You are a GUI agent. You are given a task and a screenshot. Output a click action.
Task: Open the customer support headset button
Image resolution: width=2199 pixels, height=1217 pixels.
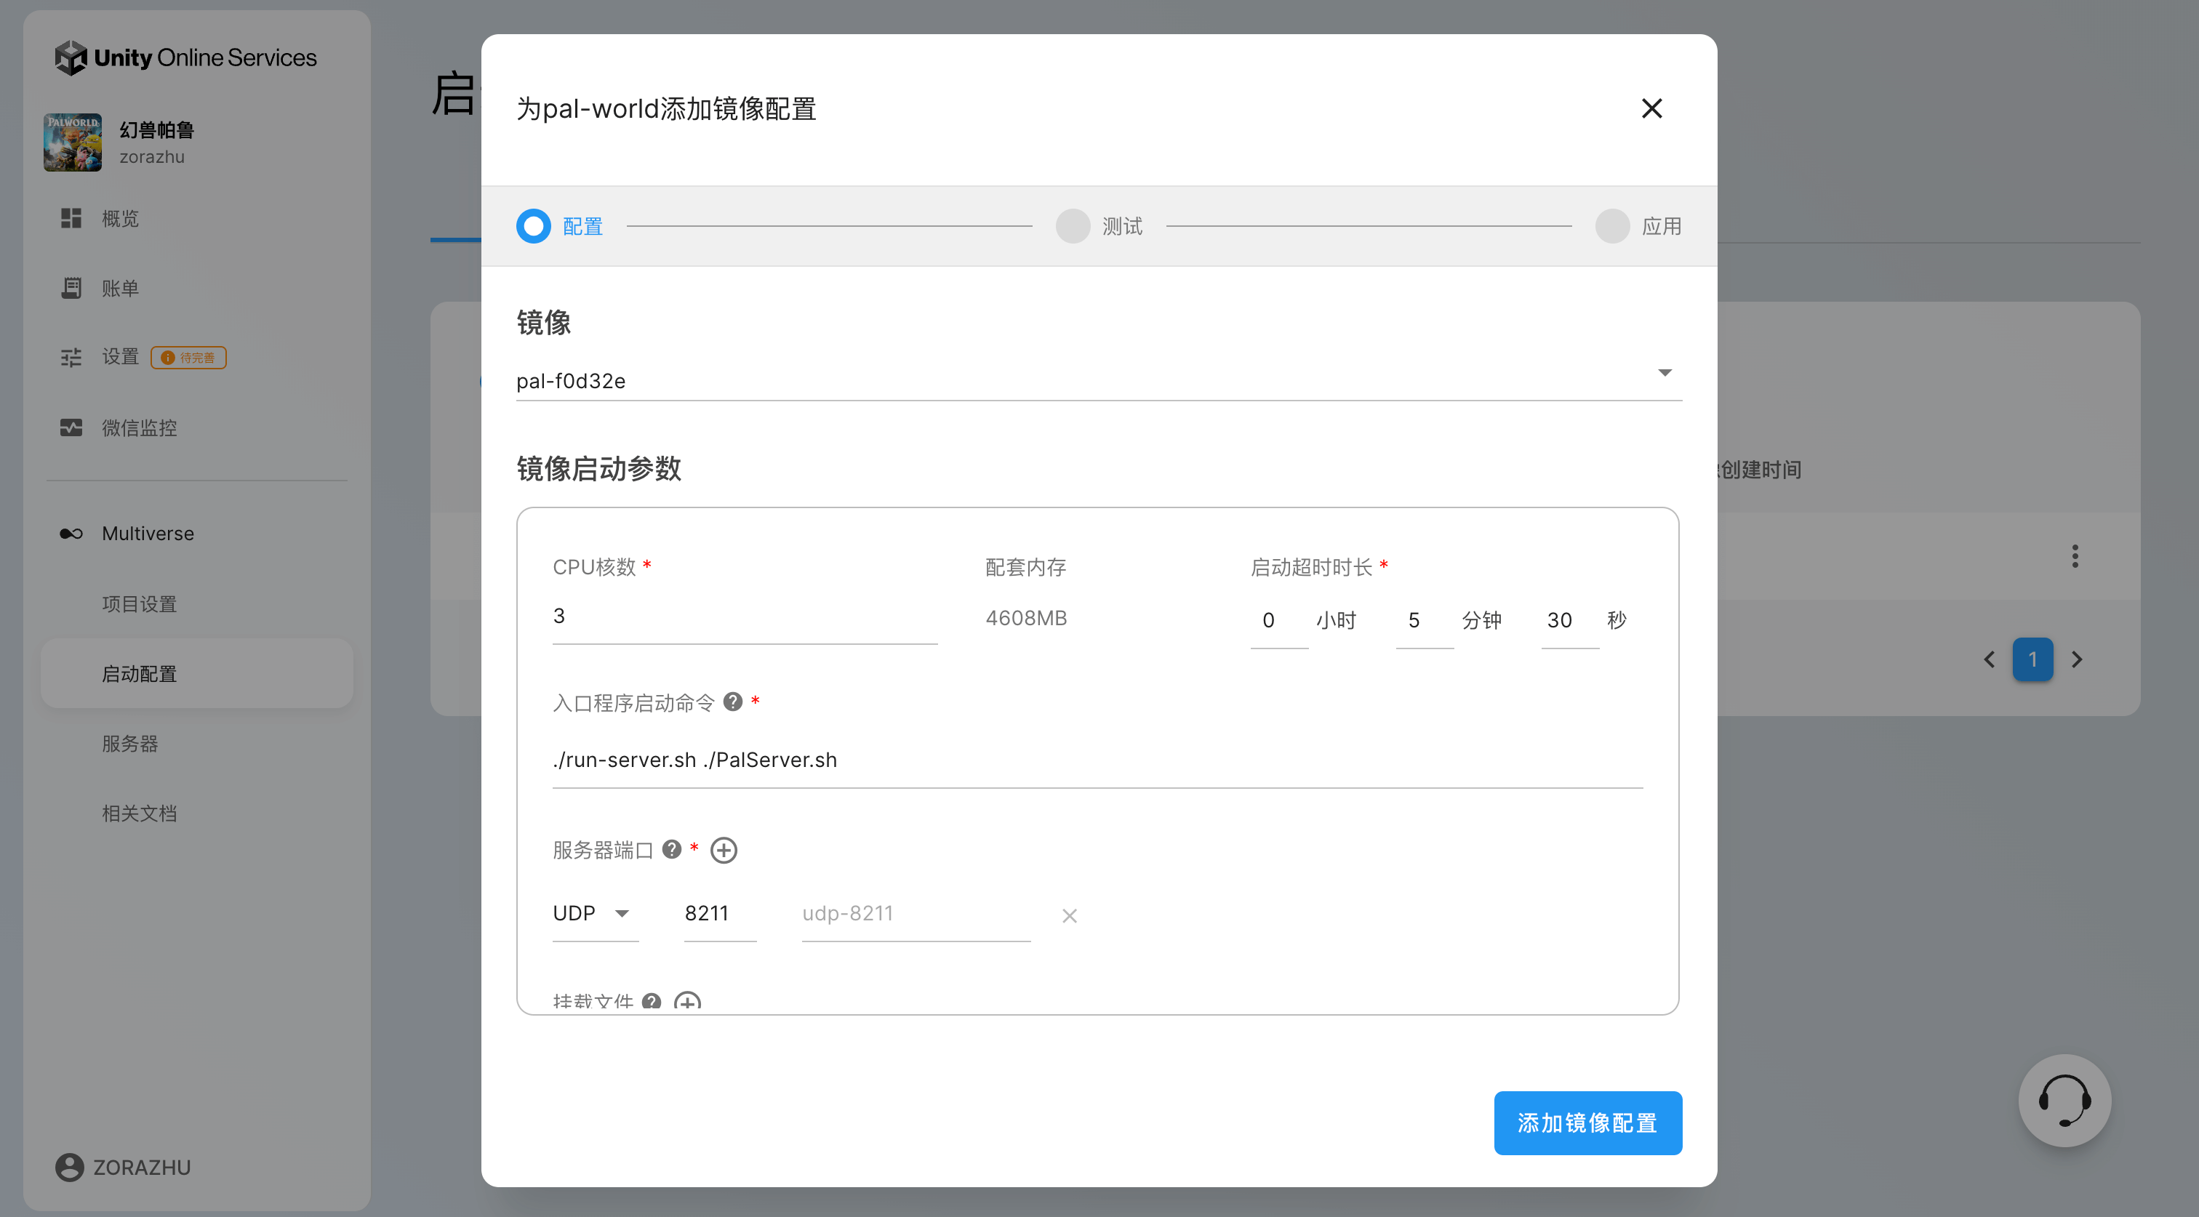(2064, 1100)
